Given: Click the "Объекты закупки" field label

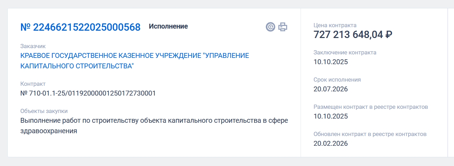Looking at the screenshot, I should [x=44, y=111].
